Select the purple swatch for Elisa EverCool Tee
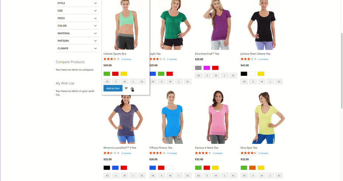 click(207, 68)
